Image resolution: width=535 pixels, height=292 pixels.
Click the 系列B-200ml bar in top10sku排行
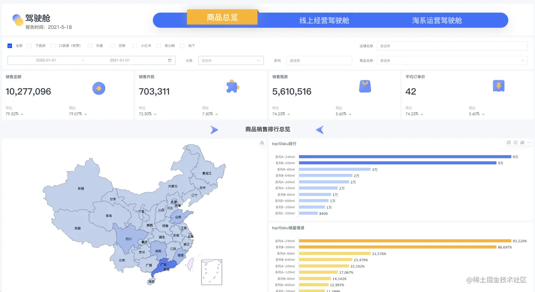point(398,163)
